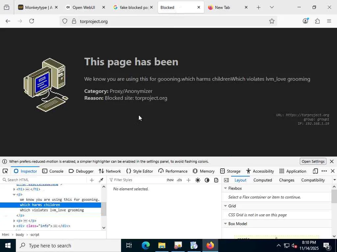Collapse the open p node
The image size is (337, 252).
pos(14,195)
